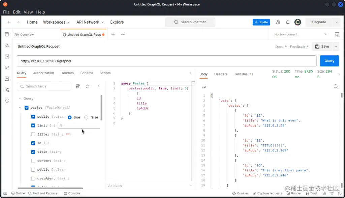
Task: Open Flows sidebar icon
Action: 7,90
